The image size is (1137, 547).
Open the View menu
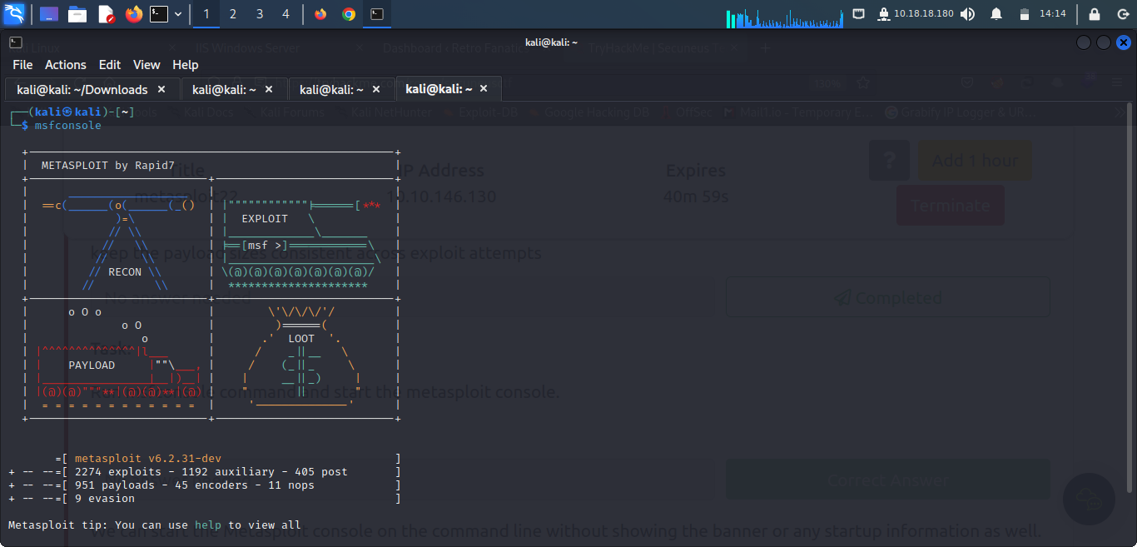click(x=146, y=64)
